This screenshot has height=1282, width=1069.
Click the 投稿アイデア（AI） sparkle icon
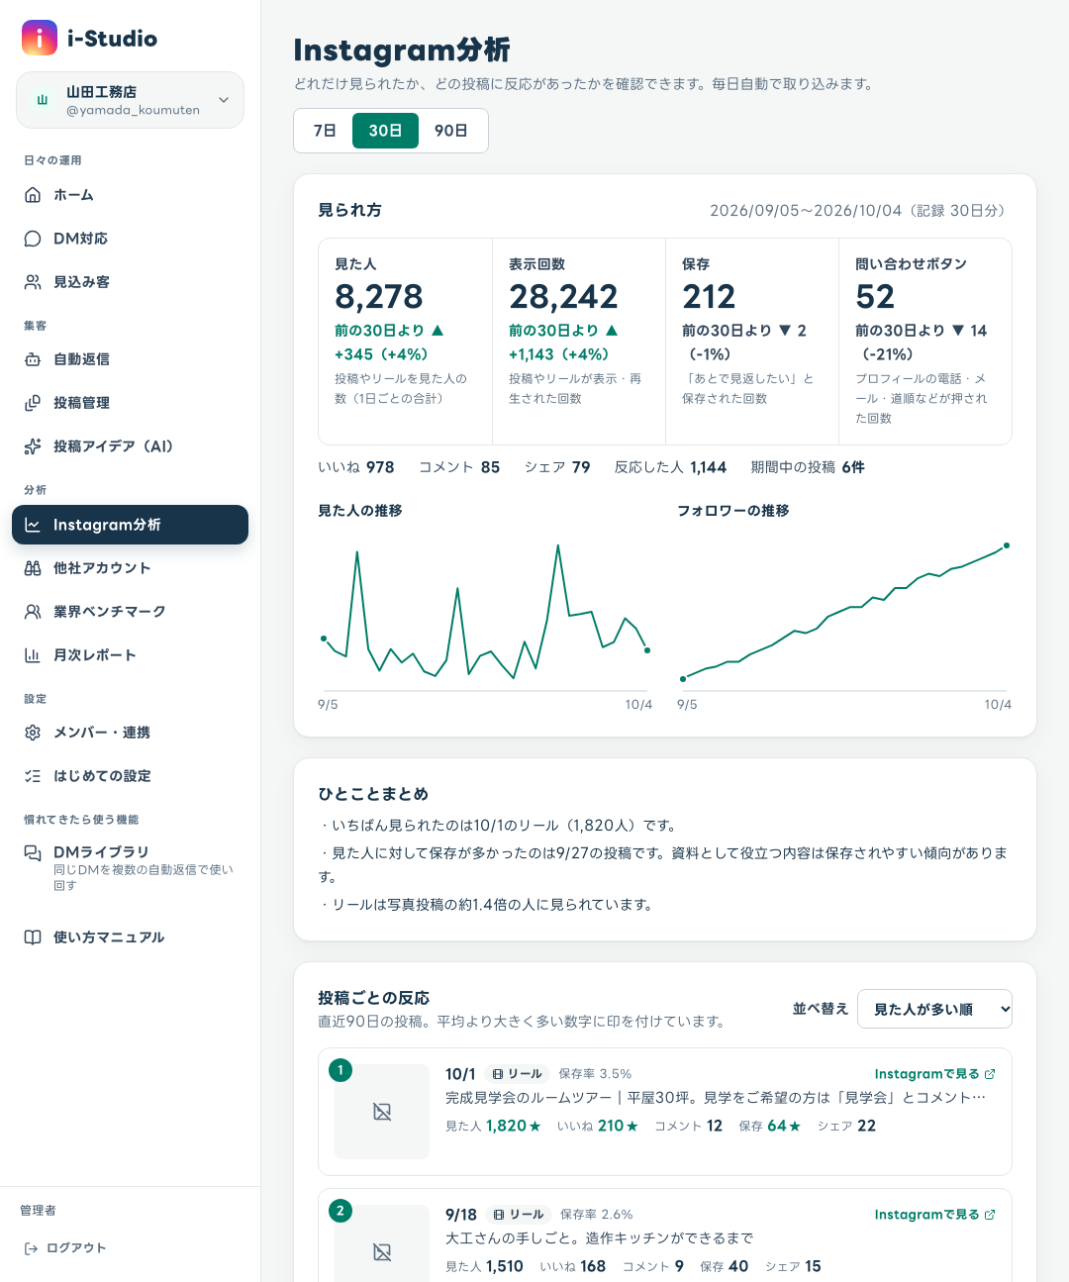tap(33, 446)
